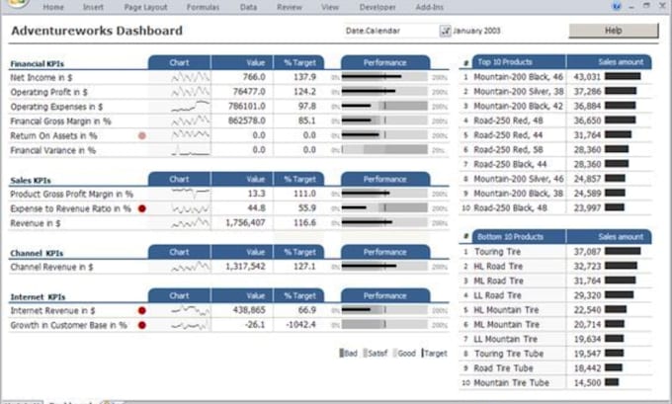Open the Page Layout ribbon tab
This screenshot has width=672, height=404.
[145, 7]
